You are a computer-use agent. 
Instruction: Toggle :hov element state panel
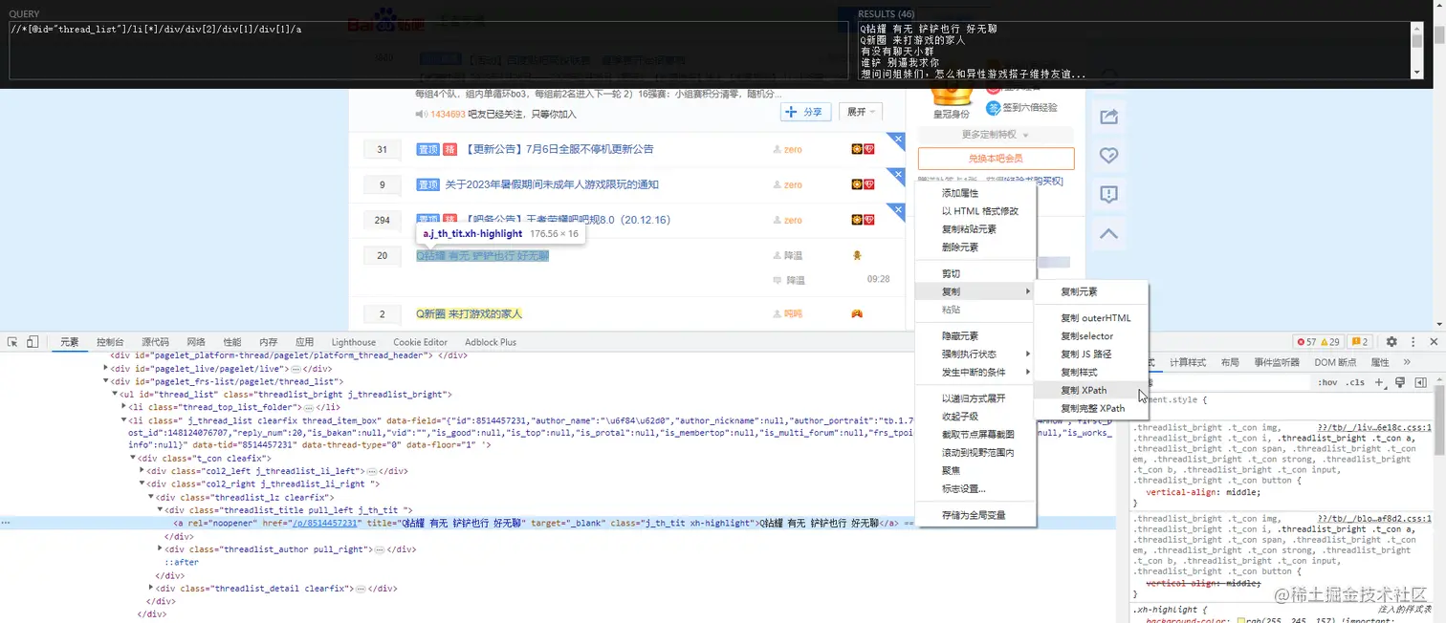pos(1328,382)
